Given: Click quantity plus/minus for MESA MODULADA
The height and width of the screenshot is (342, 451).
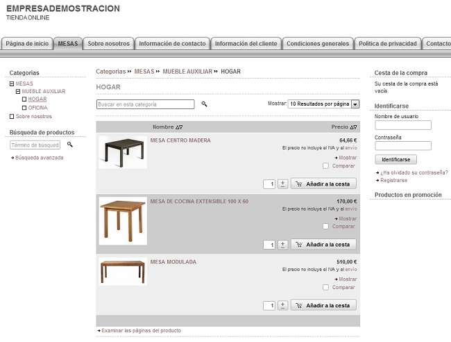Looking at the screenshot, I should pyautogui.click(x=282, y=305).
